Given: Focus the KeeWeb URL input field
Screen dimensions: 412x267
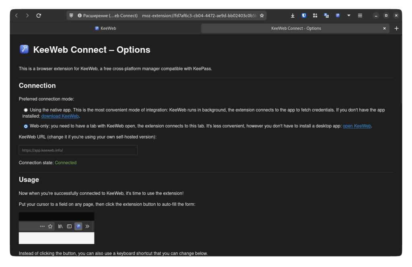Looking at the screenshot, I should [x=78, y=150].
